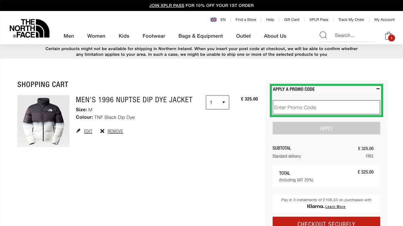
Task: Click the Search input field
Action: point(354,35)
